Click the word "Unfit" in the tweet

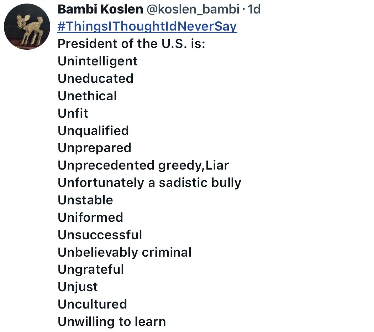point(73,113)
